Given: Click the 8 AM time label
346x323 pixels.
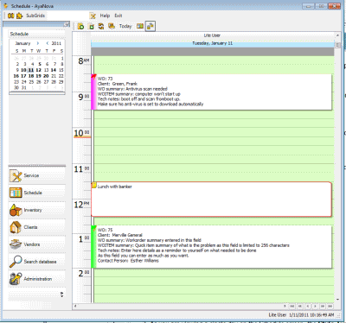Looking at the screenshot, I should 83,60.
